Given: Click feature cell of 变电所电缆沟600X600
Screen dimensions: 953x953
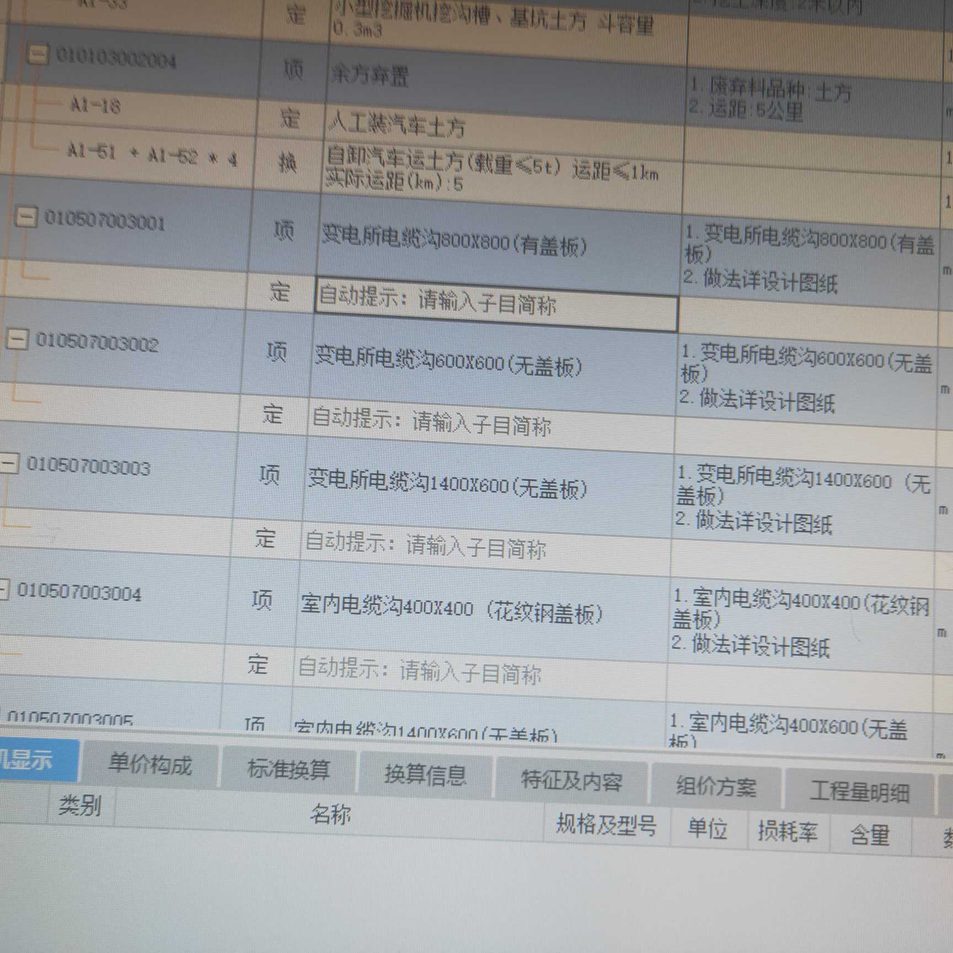Looking at the screenshot, I should click(806, 379).
